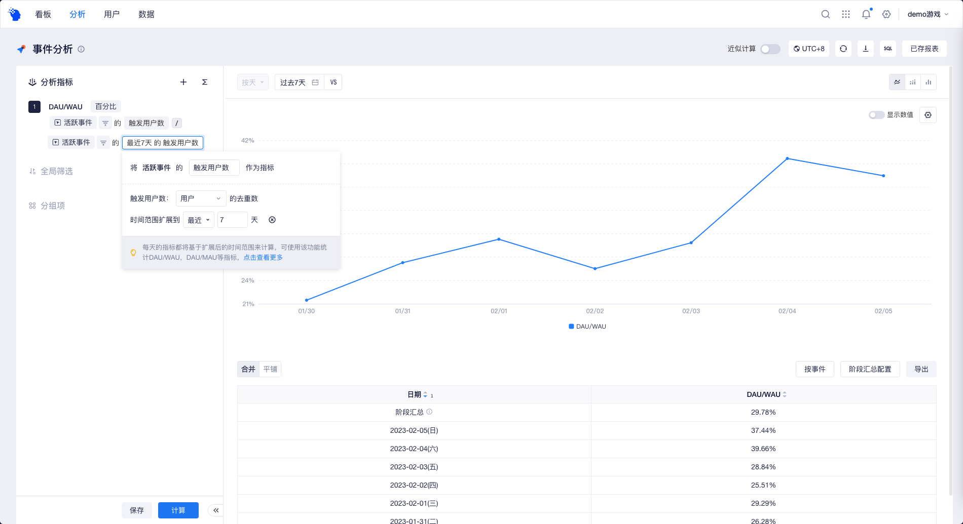Click the first row 触发用户数 selector

tap(146, 123)
